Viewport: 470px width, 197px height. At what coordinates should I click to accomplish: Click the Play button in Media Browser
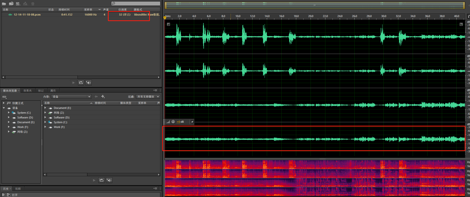pos(94,180)
